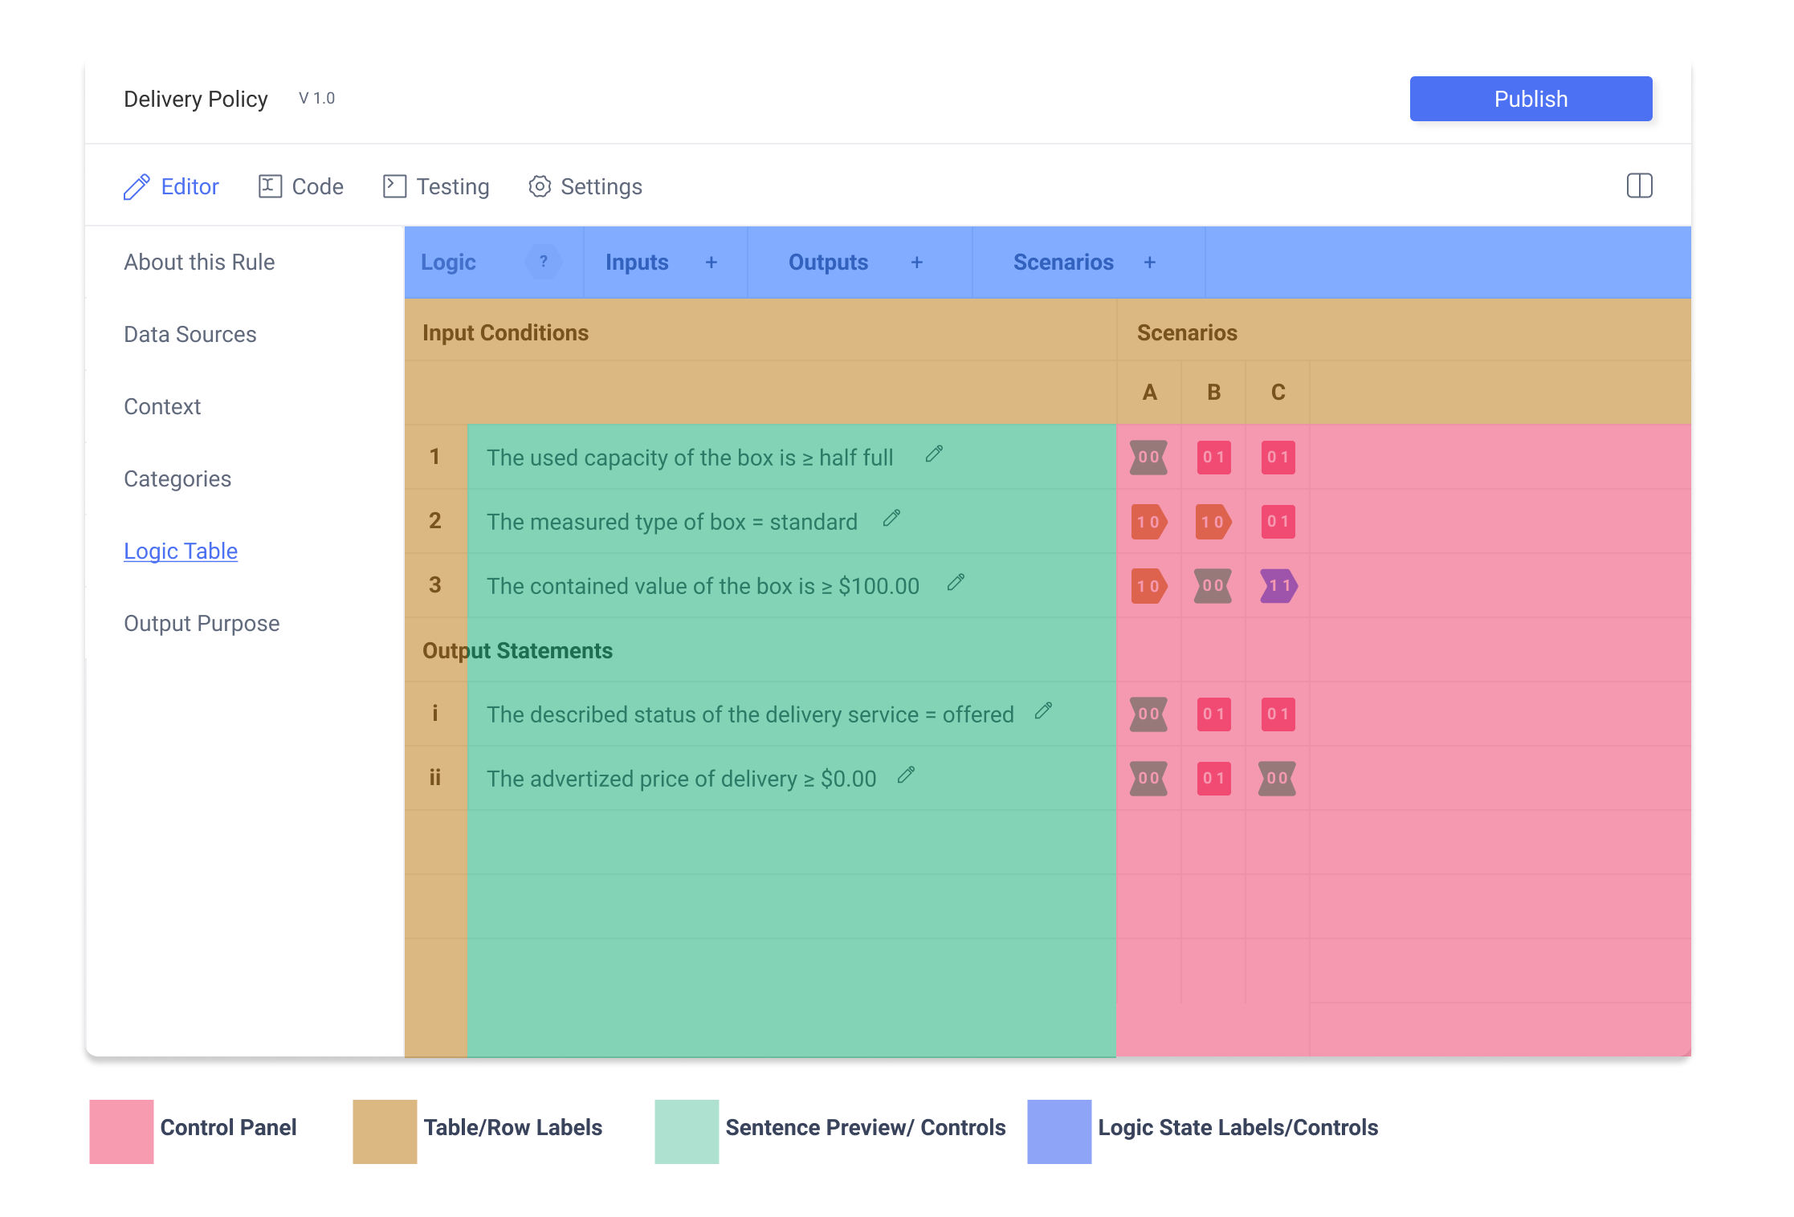1794x1217 pixels.
Task: Toggle logic state label on scenario A row i
Action: coord(1149,713)
